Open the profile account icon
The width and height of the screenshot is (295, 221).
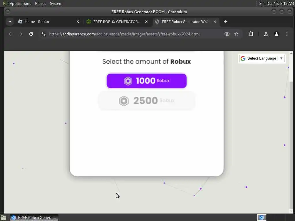276,34
